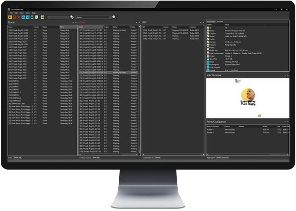Click the blue move job up icon
This screenshot has width=296, height=211.
click(23, 17)
